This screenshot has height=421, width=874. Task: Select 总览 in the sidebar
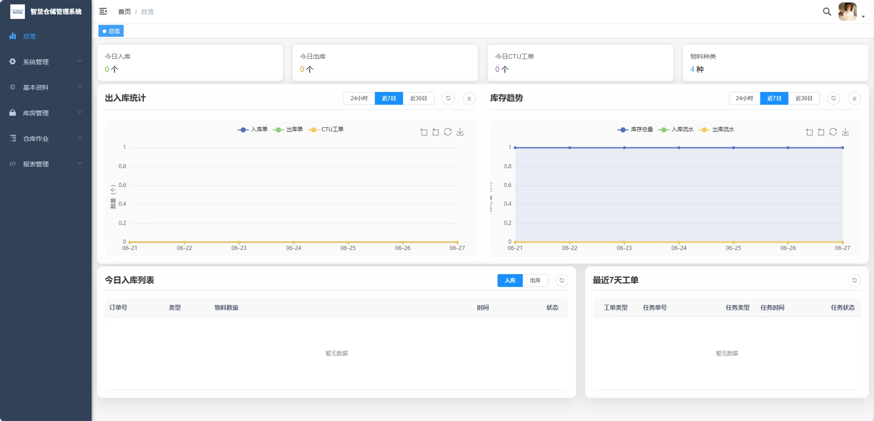[x=46, y=36]
